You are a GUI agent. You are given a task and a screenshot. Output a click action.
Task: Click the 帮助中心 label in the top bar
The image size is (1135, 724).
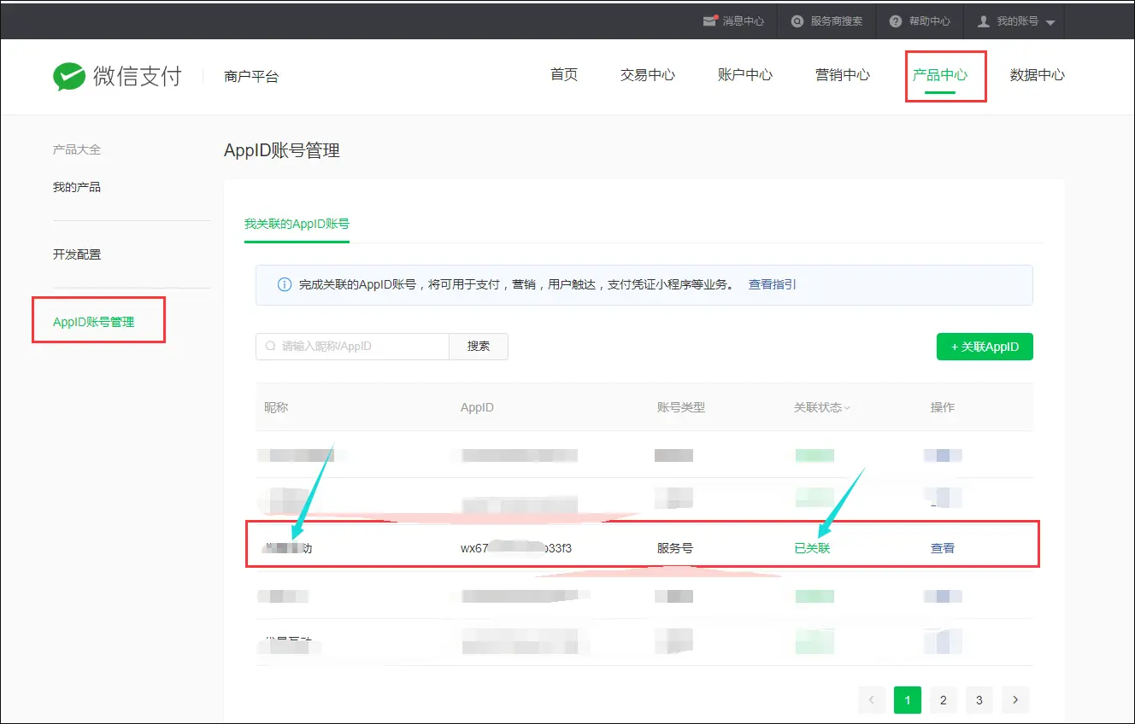pos(930,20)
